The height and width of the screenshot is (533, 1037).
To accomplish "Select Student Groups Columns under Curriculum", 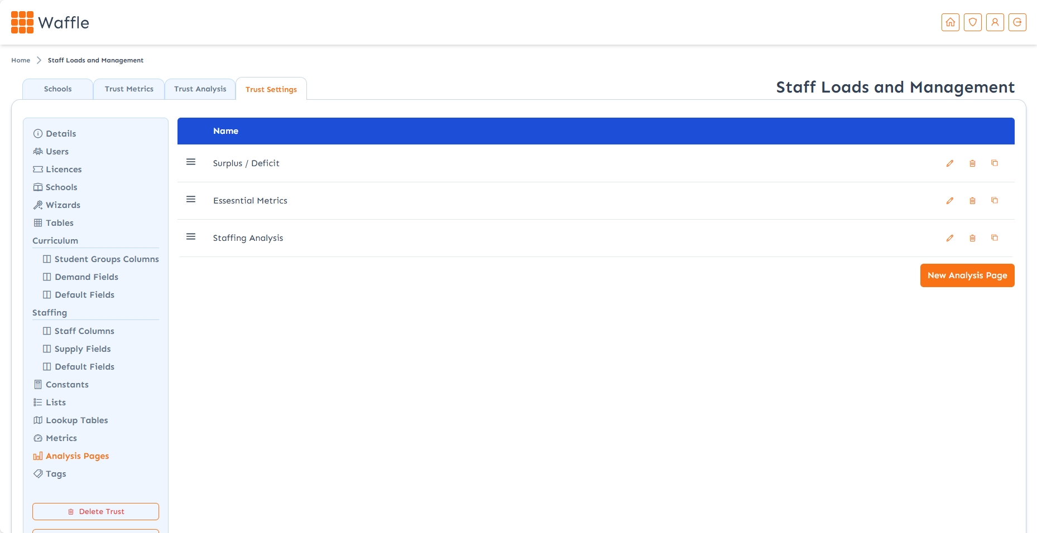I will pos(106,259).
